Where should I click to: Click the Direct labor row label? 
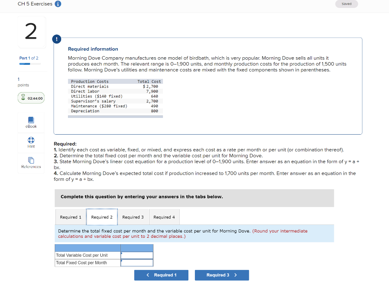coord(85,91)
